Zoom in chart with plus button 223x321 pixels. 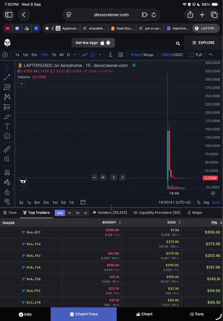103,177
